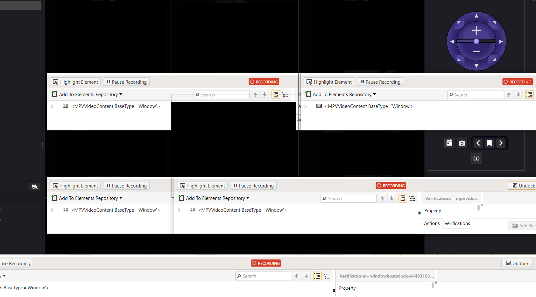The height and width of the screenshot is (297, 536).
Task: Select the Verifications tab
Action: click(457, 223)
